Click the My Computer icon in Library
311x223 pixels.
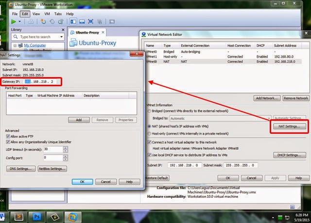(20, 45)
